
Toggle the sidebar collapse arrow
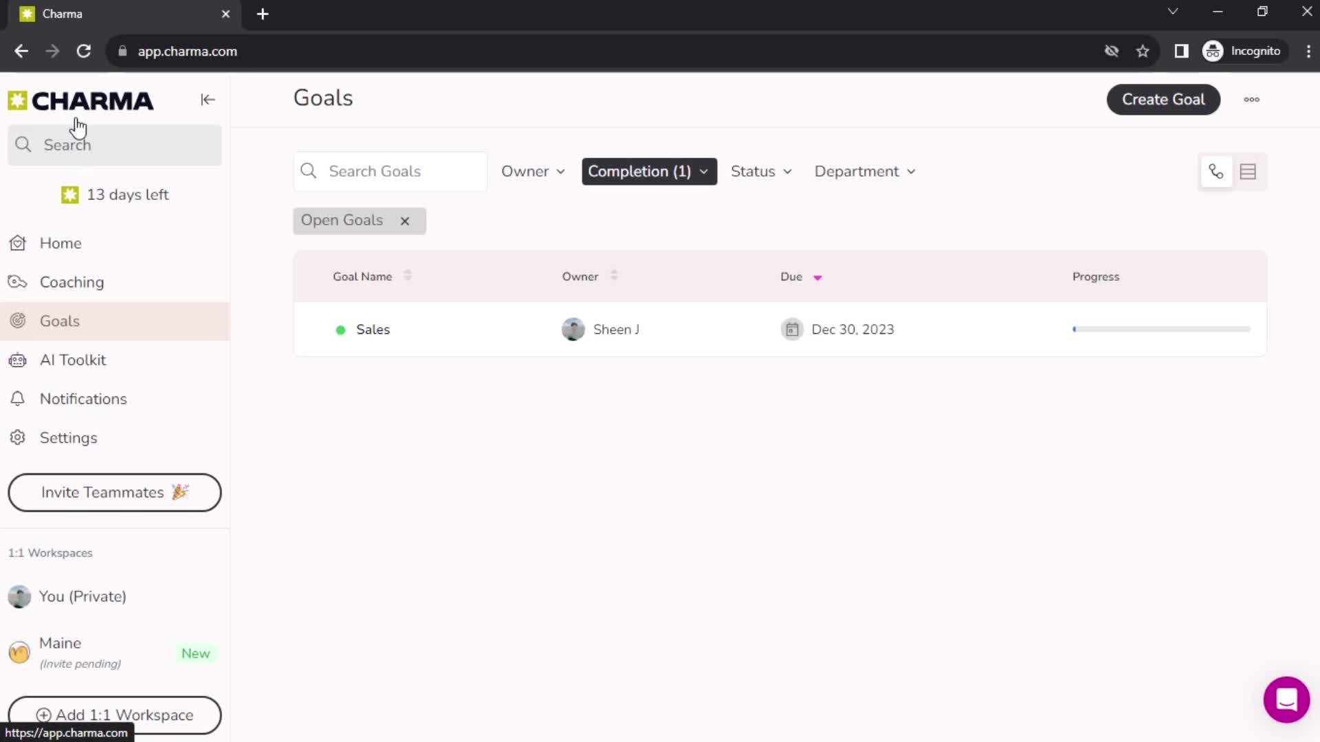pos(208,100)
